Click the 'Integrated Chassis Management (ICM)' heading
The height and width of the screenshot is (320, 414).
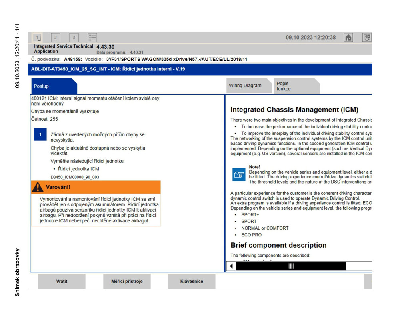(x=294, y=110)
